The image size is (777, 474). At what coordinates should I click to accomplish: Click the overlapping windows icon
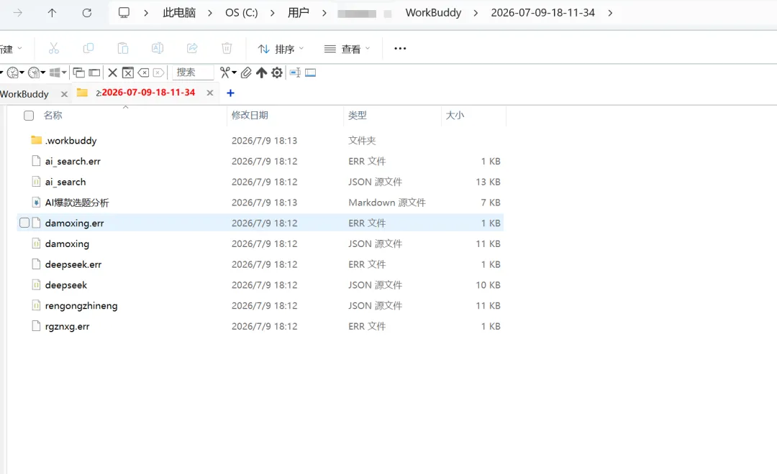click(x=78, y=73)
